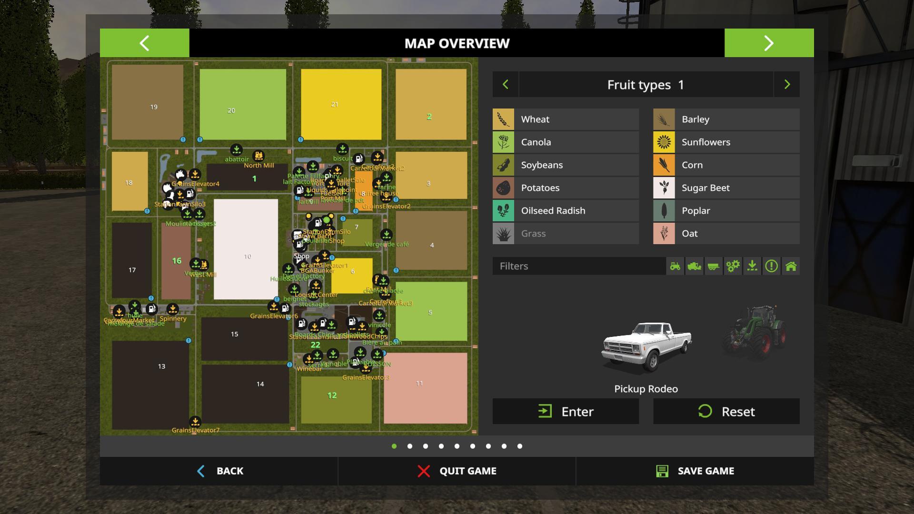Go to previous menu page, top-left arrow
Image resolution: width=914 pixels, height=514 pixels.
[144, 43]
